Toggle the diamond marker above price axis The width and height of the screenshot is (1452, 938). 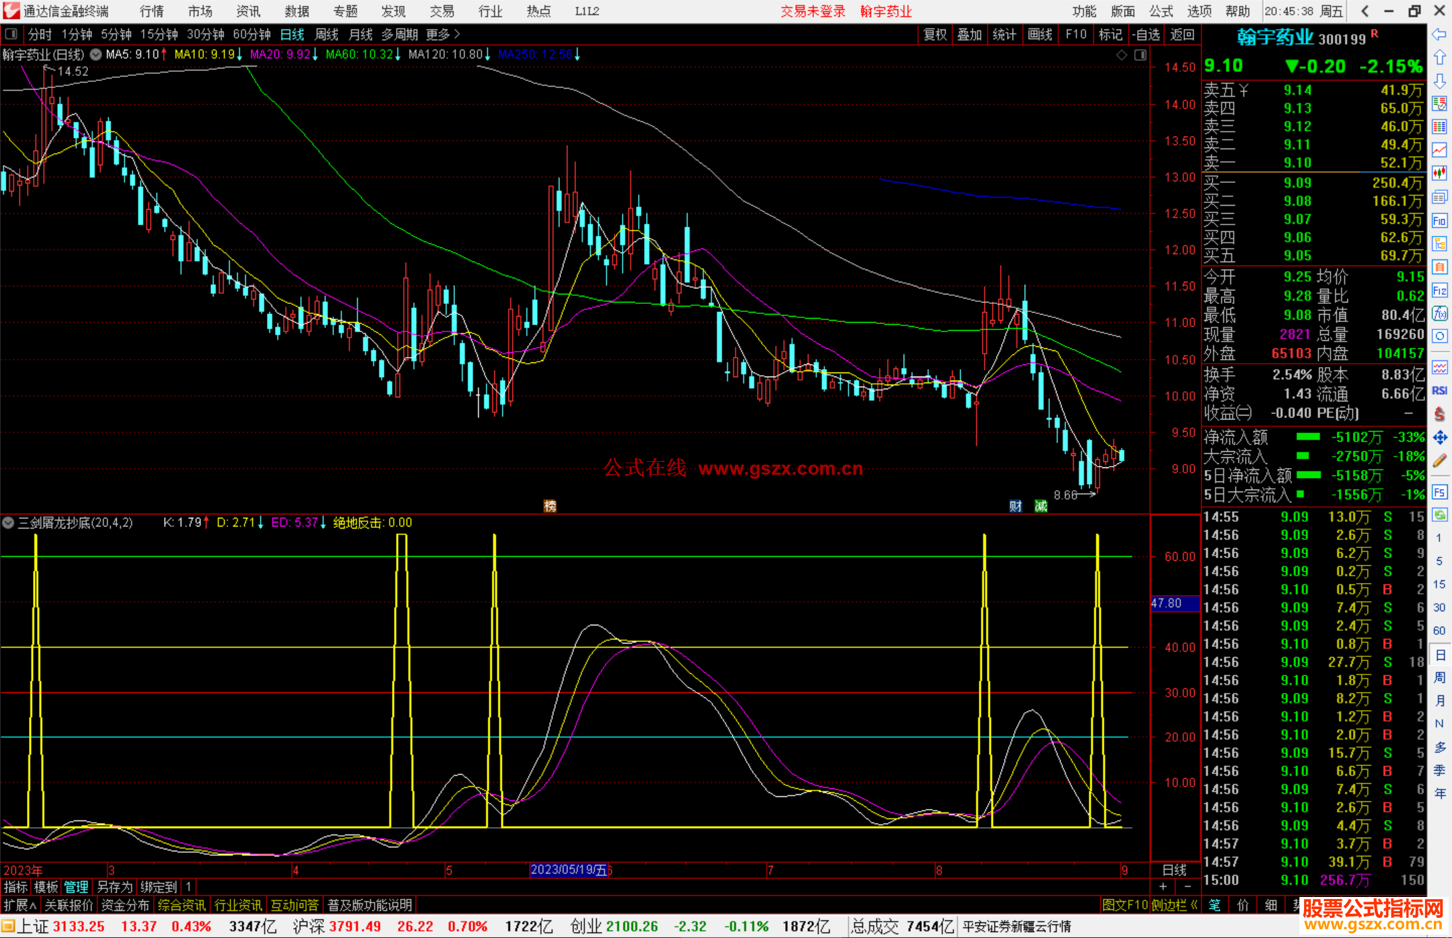pos(1121,55)
